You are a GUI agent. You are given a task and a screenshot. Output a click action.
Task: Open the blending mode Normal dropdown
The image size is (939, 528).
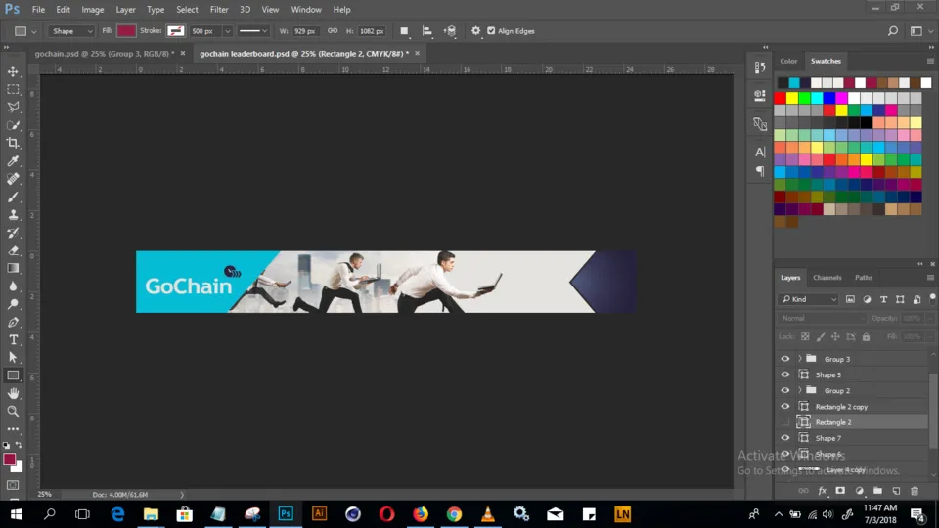point(822,319)
